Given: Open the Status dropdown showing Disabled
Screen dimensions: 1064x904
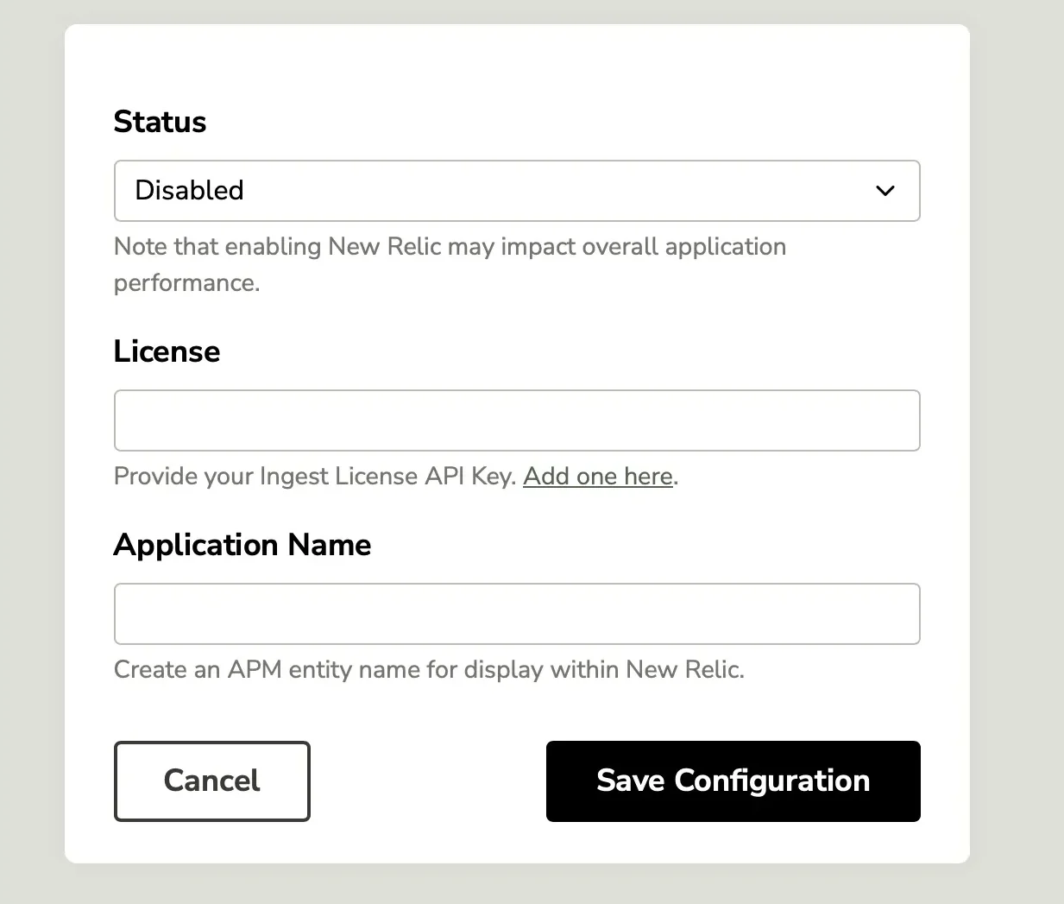Looking at the screenshot, I should [x=517, y=191].
